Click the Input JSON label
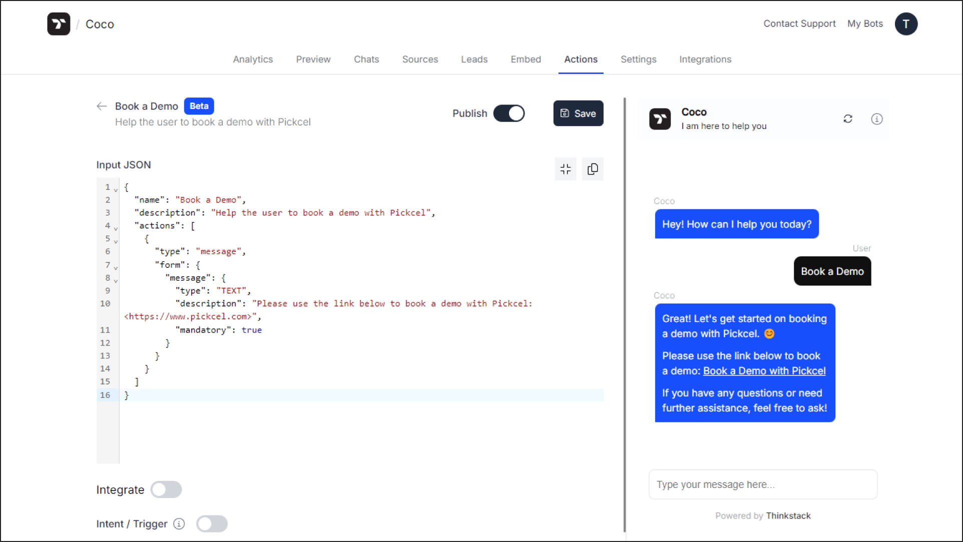This screenshot has height=542, width=963. (124, 165)
